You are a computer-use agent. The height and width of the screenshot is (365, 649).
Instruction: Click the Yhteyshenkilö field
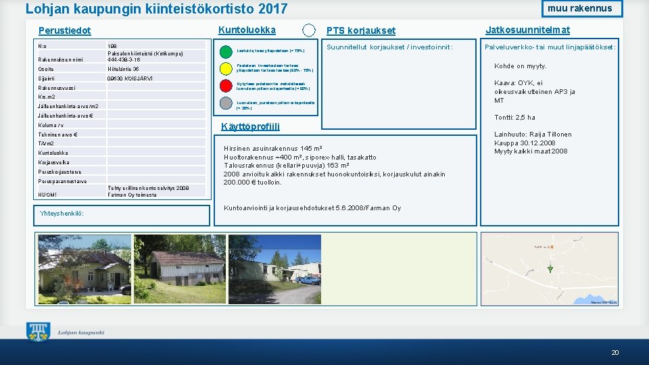click(x=122, y=216)
